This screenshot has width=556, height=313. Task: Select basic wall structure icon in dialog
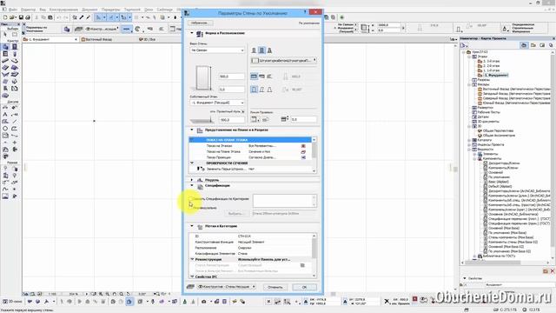[254, 50]
